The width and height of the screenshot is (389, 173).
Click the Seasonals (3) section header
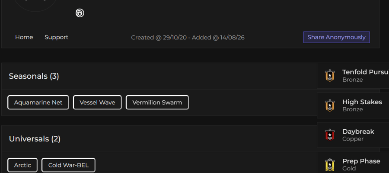[x=34, y=76]
